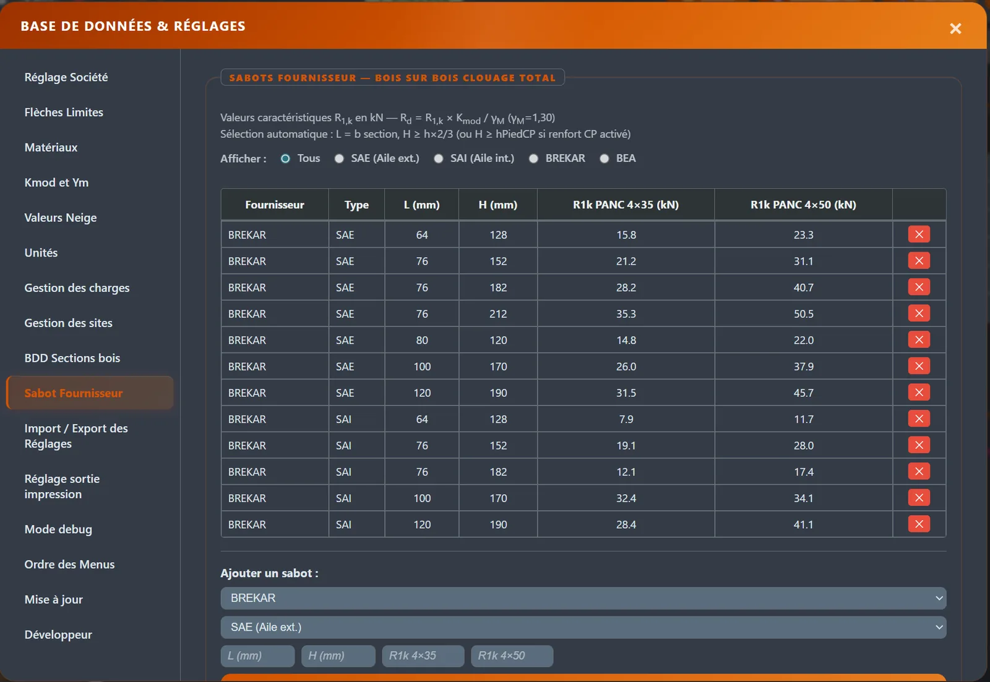990x682 pixels.
Task: Open the SAE (Aile ext.) type dropdown
Action: (x=583, y=627)
